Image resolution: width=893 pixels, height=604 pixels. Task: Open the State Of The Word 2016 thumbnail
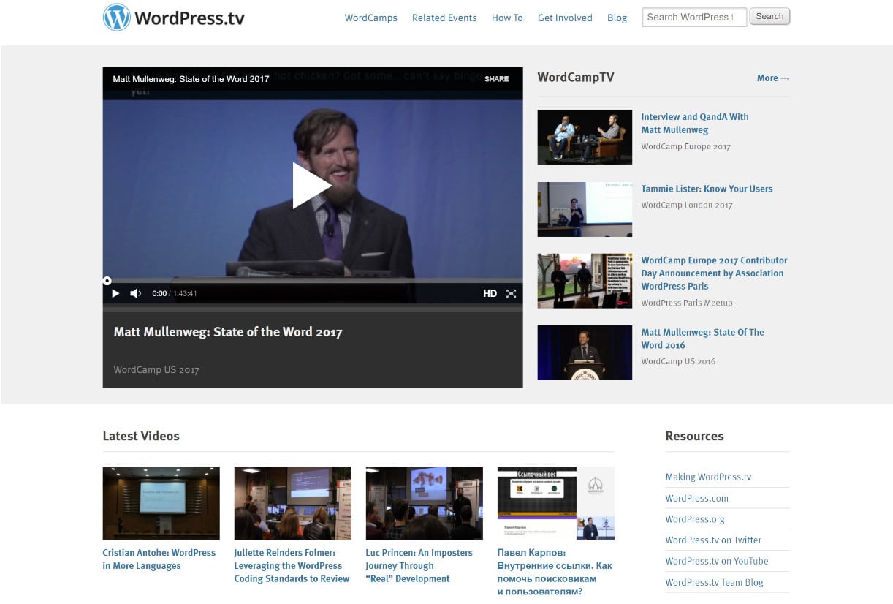(585, 352)
